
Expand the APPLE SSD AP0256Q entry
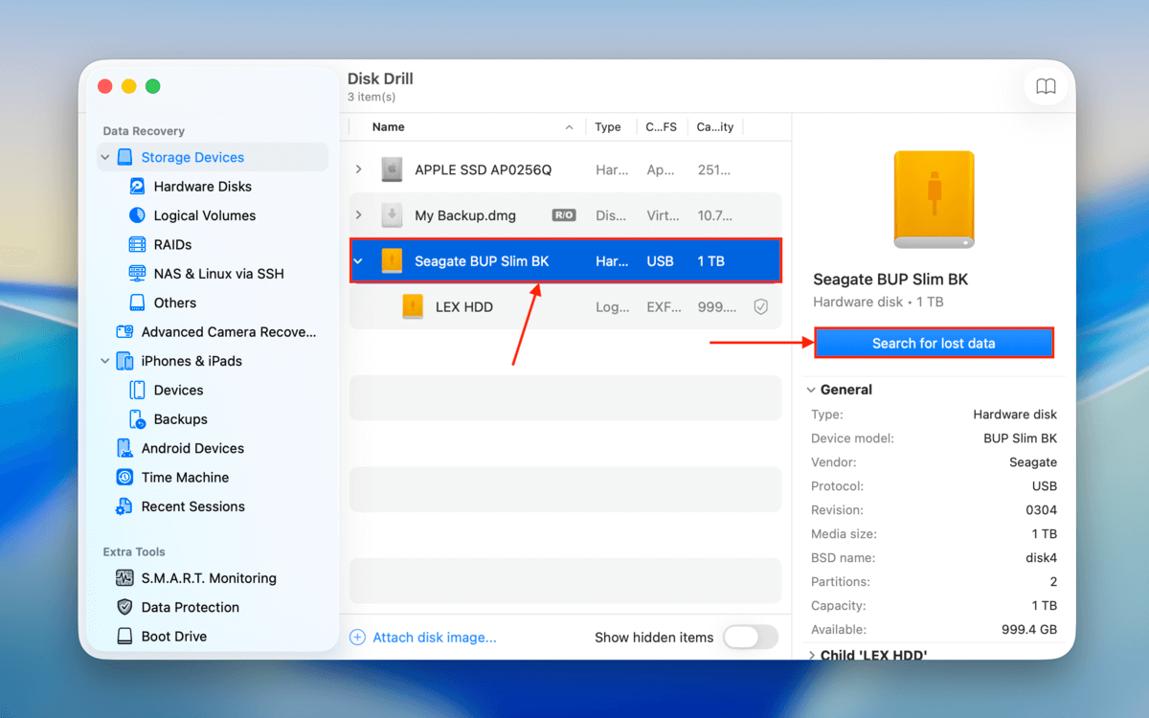pos(358,168)
